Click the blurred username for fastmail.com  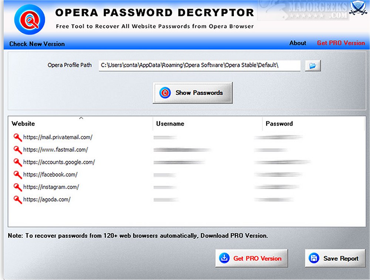click(x=182, y=150)
